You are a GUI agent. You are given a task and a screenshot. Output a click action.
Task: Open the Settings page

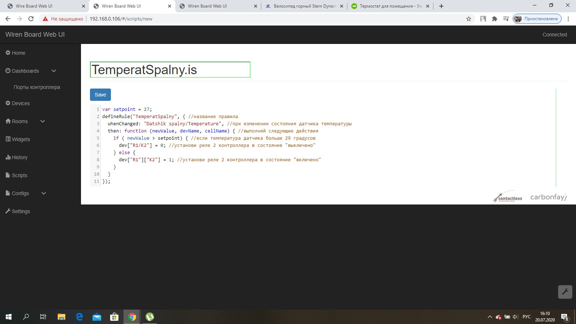18,211
